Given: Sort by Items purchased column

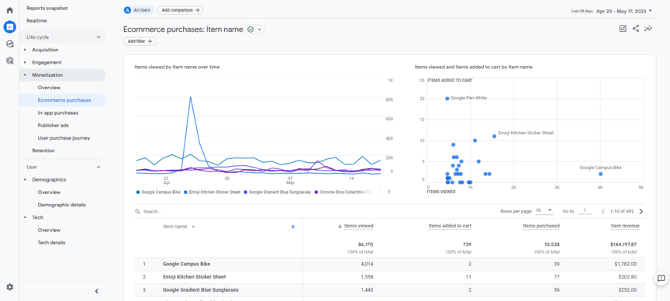Looking at the screenshot, I should (541, 227).
